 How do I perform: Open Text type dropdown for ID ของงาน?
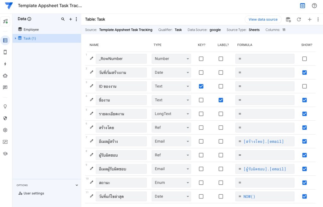171,86
